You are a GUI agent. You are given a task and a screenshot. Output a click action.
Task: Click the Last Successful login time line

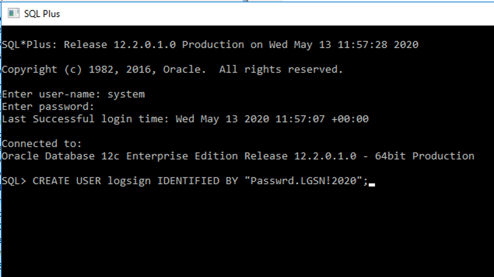pyautogui.click(x=185, y=119)
